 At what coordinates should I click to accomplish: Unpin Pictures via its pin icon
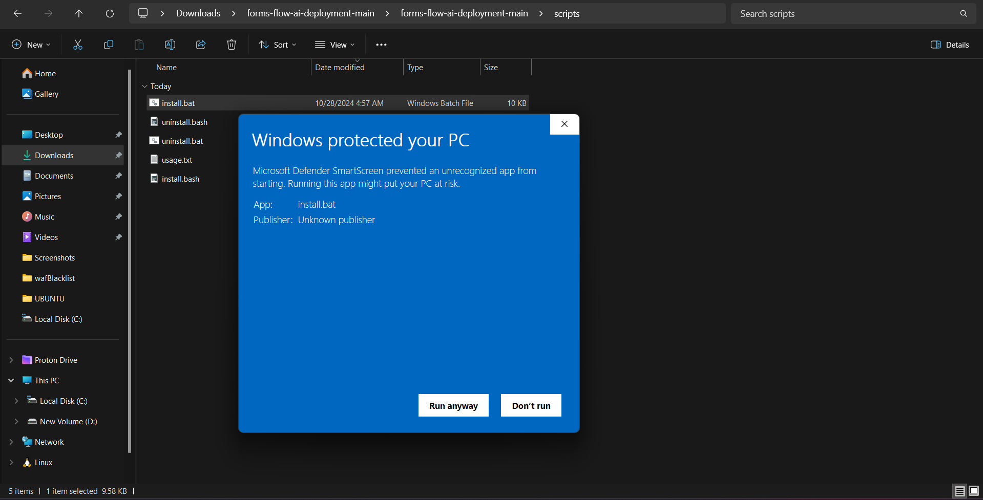pyautogui.click(x=118, y=197)
